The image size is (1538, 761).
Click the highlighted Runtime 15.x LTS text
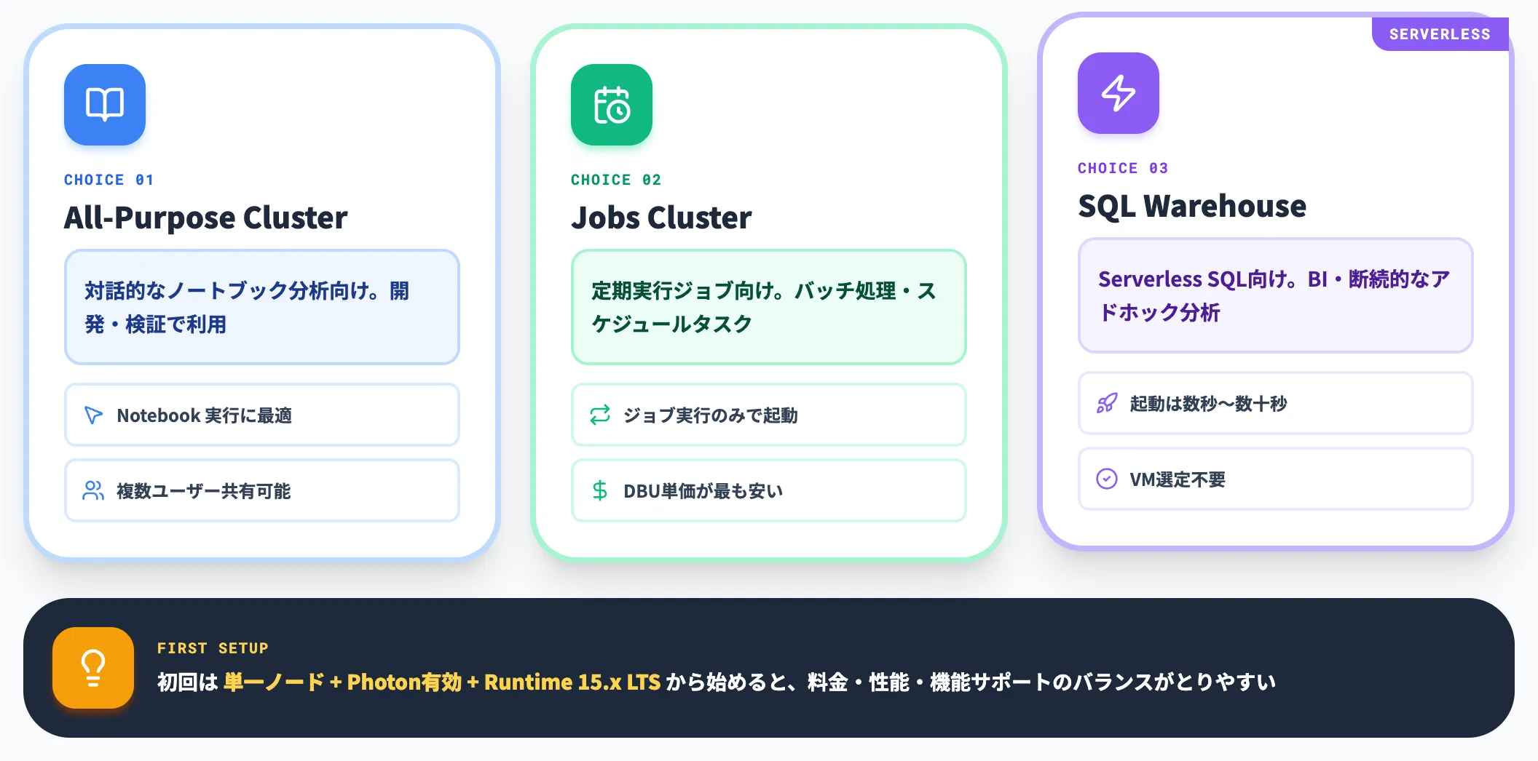[x=572, y=682]
